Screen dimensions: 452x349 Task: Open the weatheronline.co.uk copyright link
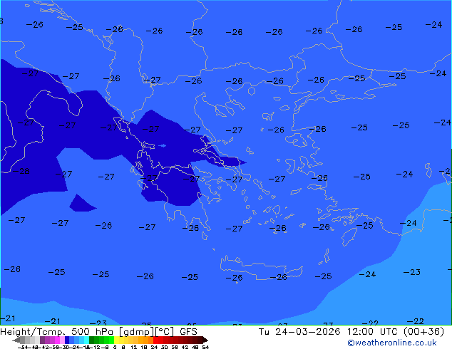click(391, 343)
